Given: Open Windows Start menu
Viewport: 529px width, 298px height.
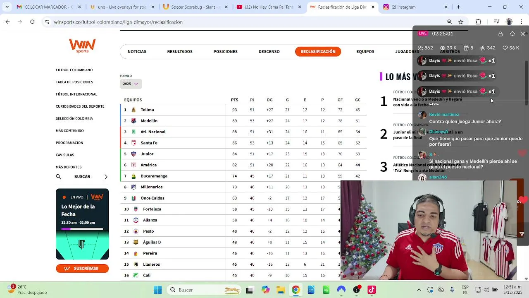Looking at the screenshot, I should click(157, 290).
